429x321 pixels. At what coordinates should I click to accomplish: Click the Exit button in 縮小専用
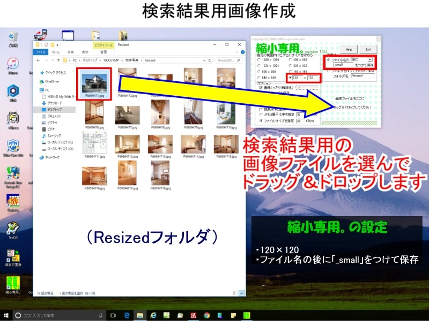[368, 49]
